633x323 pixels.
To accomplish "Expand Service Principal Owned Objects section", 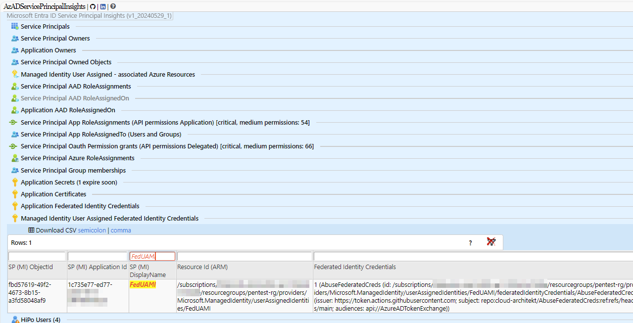I will click(x=66, y=62).
